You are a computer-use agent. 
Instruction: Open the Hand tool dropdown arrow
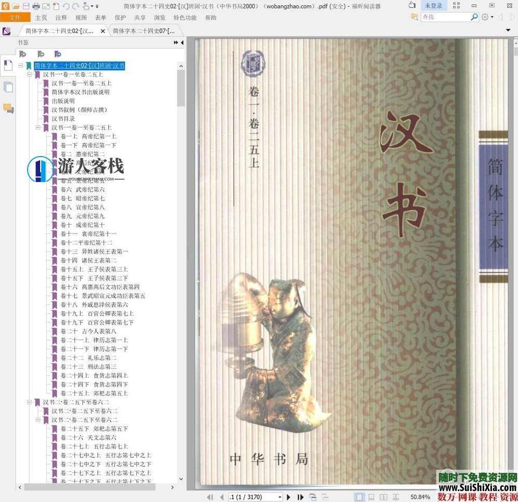tap(92, 6)
